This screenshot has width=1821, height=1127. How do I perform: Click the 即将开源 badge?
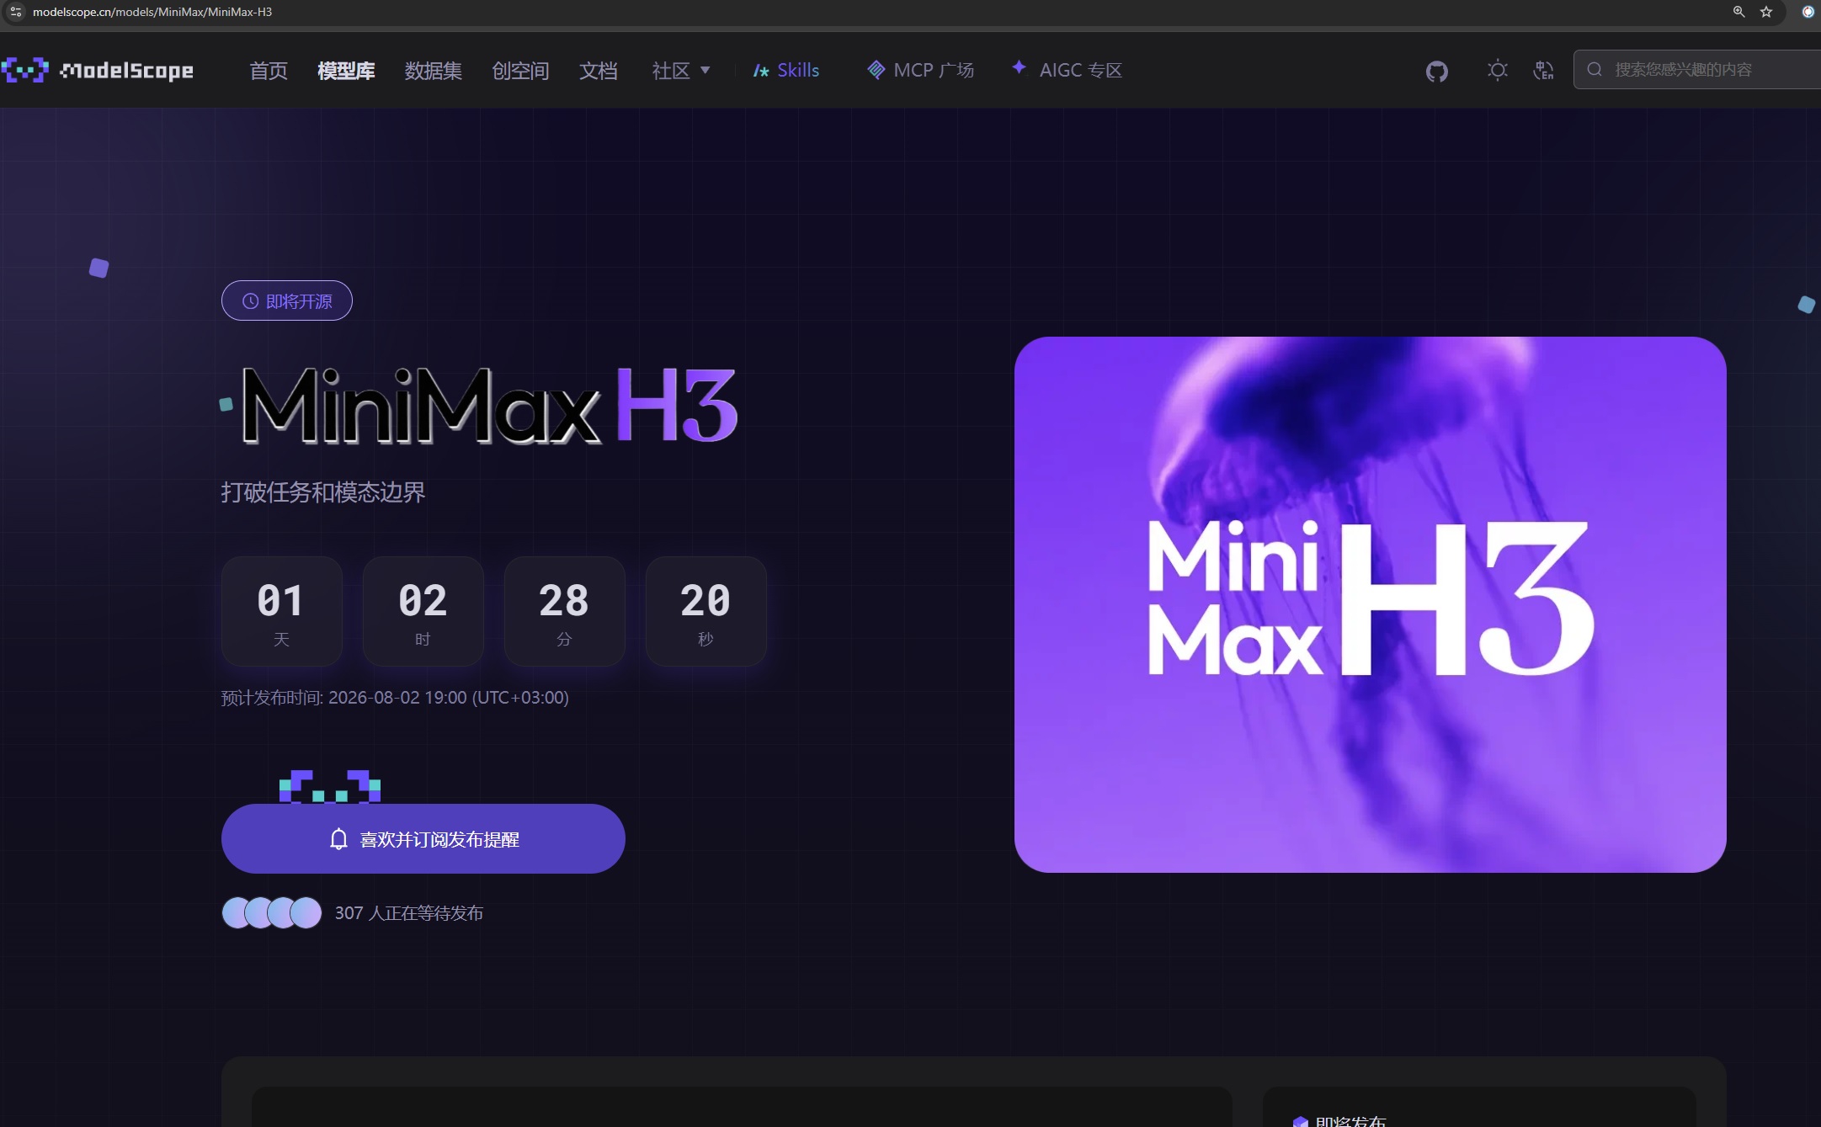click(x=287, y=300)
